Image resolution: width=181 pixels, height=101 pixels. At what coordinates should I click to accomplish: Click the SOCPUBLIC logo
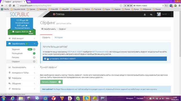click(20, 14)
